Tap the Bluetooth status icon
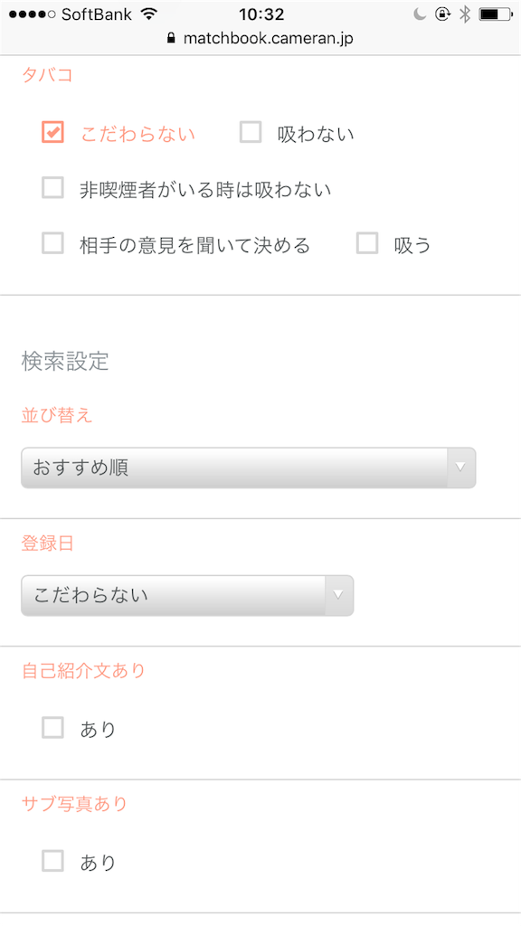The image size is (521, 926). pos(465,14)
